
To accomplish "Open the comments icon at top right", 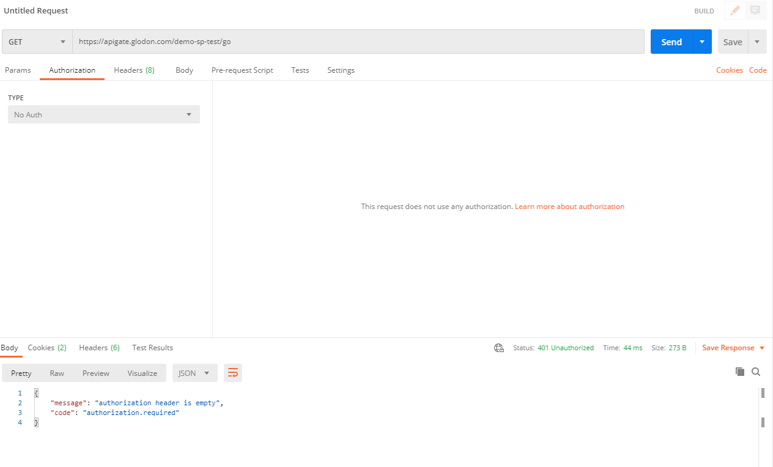I will (755, 10).
